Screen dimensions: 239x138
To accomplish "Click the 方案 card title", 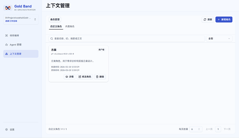I will [x=54, y=50].
